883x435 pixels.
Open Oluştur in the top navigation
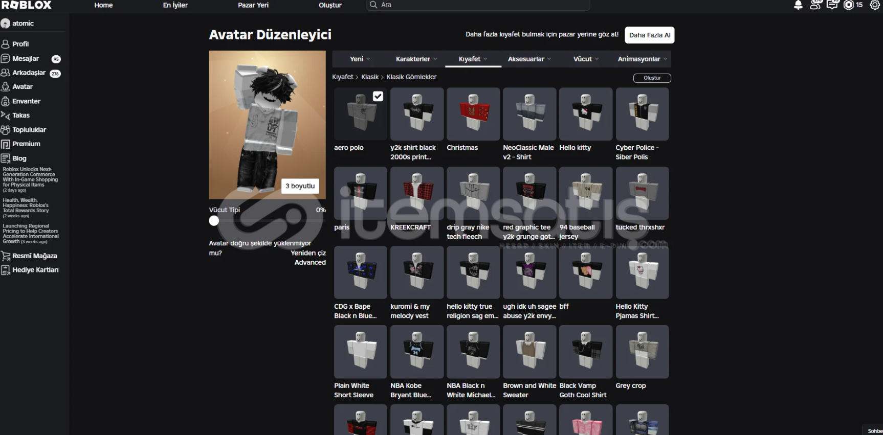[330, 5]
